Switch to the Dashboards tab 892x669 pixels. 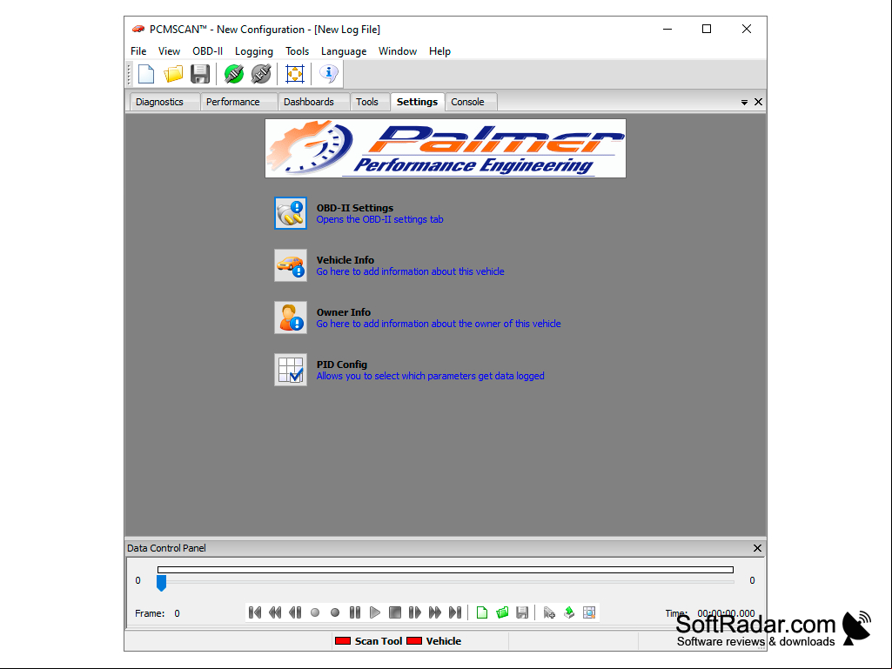(313, 102)
